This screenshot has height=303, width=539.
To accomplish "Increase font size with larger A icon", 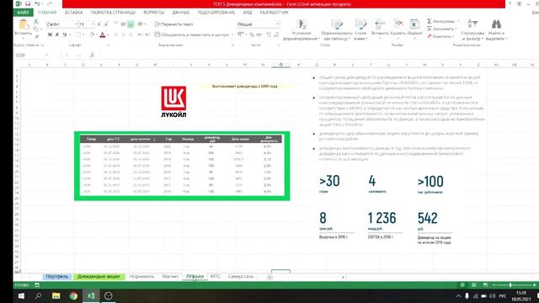I will point(99,24).
